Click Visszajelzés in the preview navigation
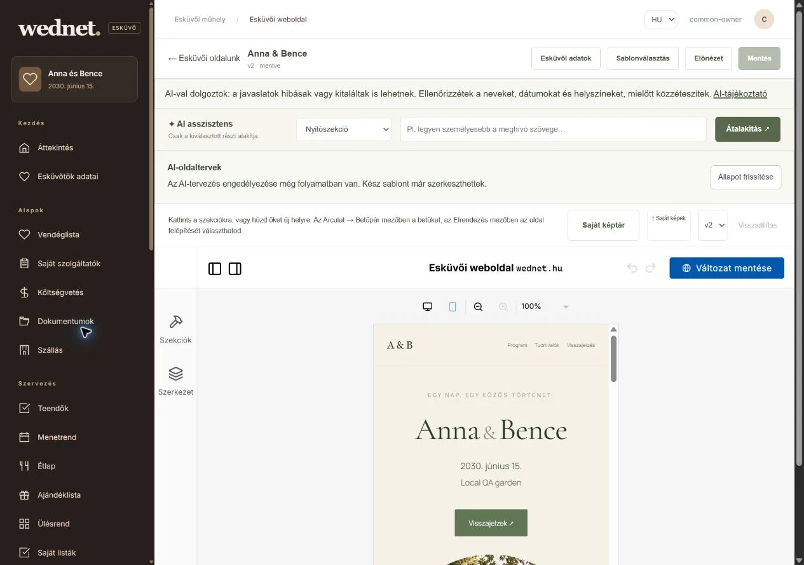Screen dimensions: 804x565 pyautogui.click(x=581, y=345)
